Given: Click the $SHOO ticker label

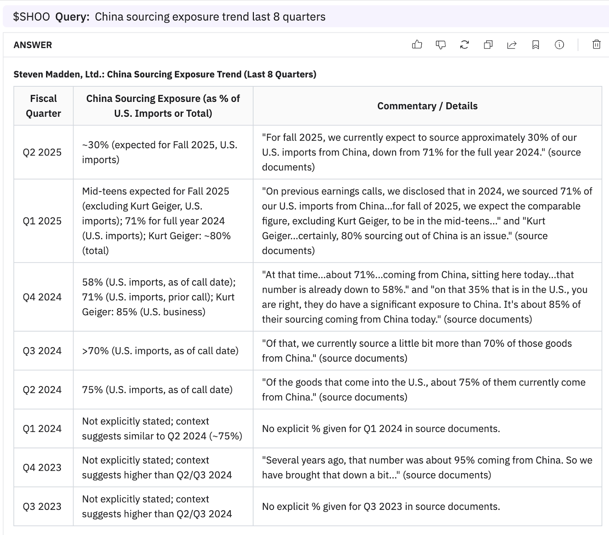Looking at the screenshot, I should pos(31,17).
